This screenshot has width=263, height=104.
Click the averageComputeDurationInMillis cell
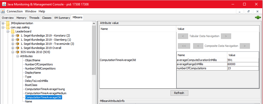(202, 60)
